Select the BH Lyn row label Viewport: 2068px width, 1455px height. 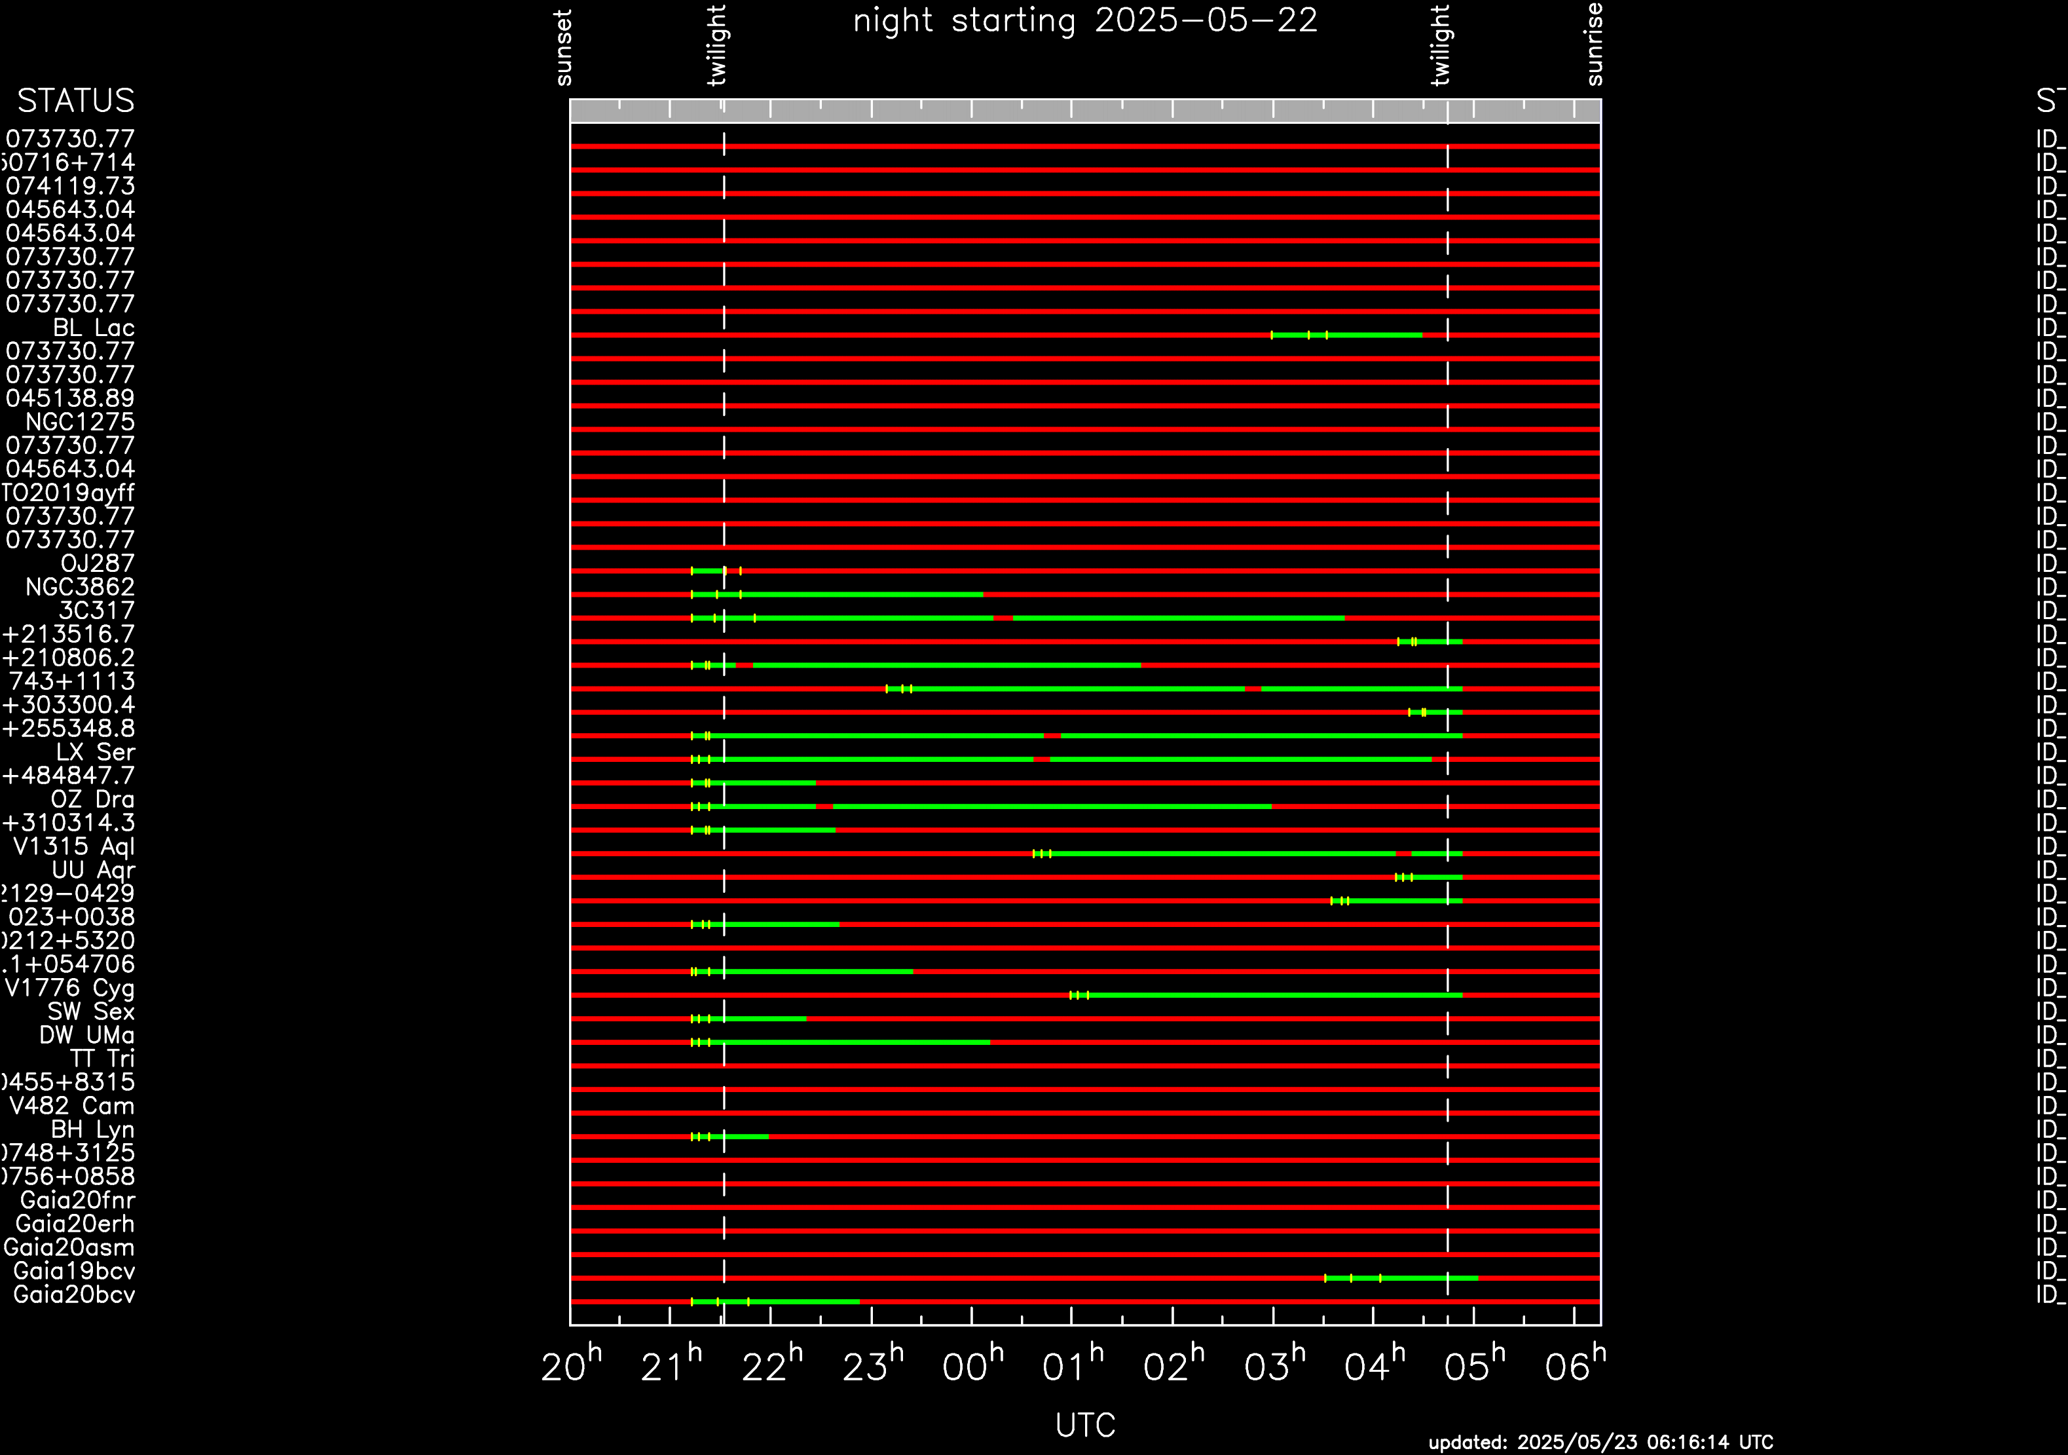tap(93, 1130)
